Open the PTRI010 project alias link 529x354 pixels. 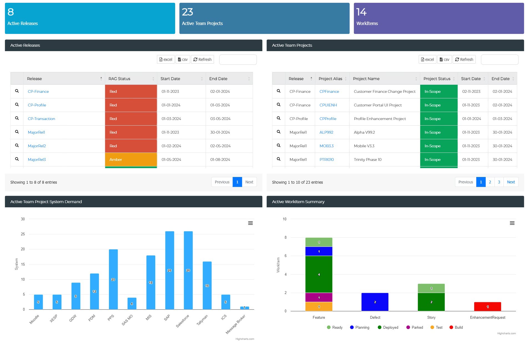326,159
